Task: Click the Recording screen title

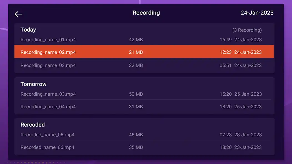Action: pyautogui.click(x=146, y=12)
